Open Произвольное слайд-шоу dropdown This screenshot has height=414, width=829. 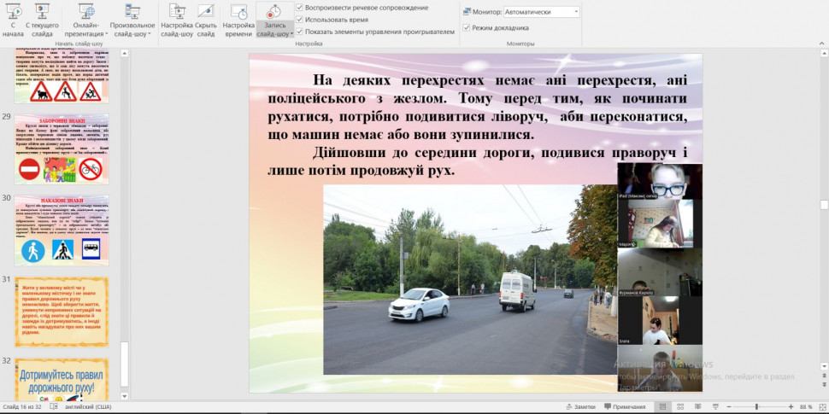[x=132, y=20]
